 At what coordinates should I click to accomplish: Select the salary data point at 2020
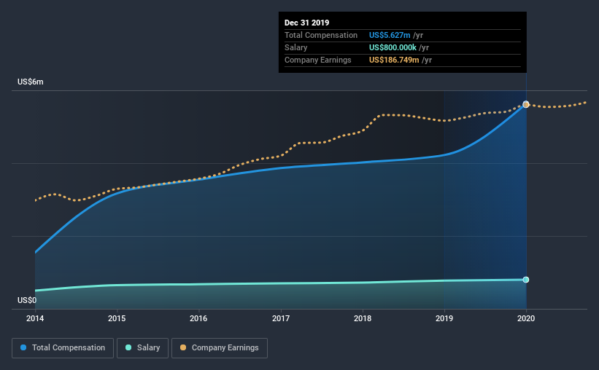526,280
